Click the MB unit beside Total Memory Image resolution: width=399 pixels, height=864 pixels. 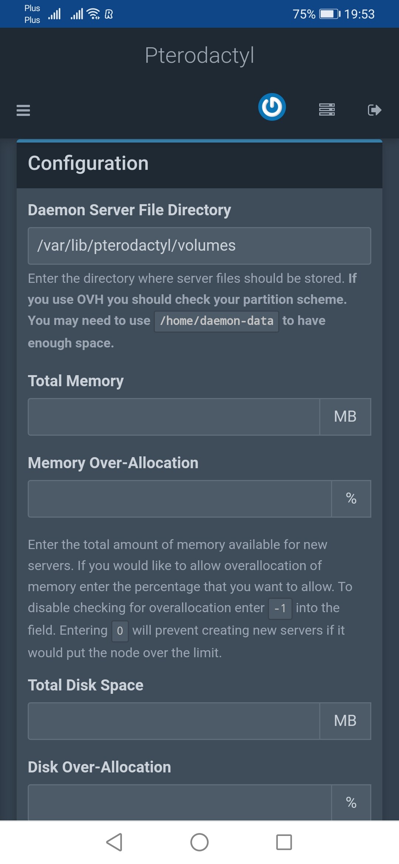tap(345, 417)
